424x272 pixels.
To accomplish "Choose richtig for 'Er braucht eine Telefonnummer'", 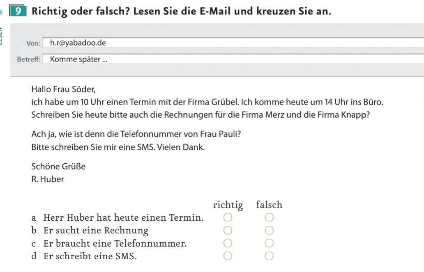I will [228, 243].
